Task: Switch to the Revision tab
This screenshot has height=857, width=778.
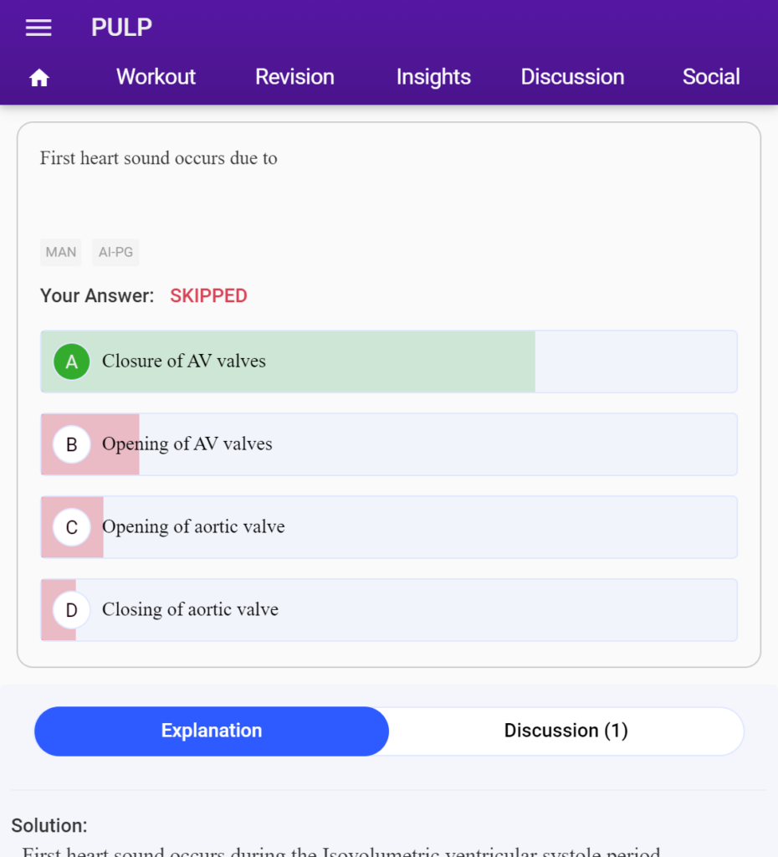Action: click(294, 77)
